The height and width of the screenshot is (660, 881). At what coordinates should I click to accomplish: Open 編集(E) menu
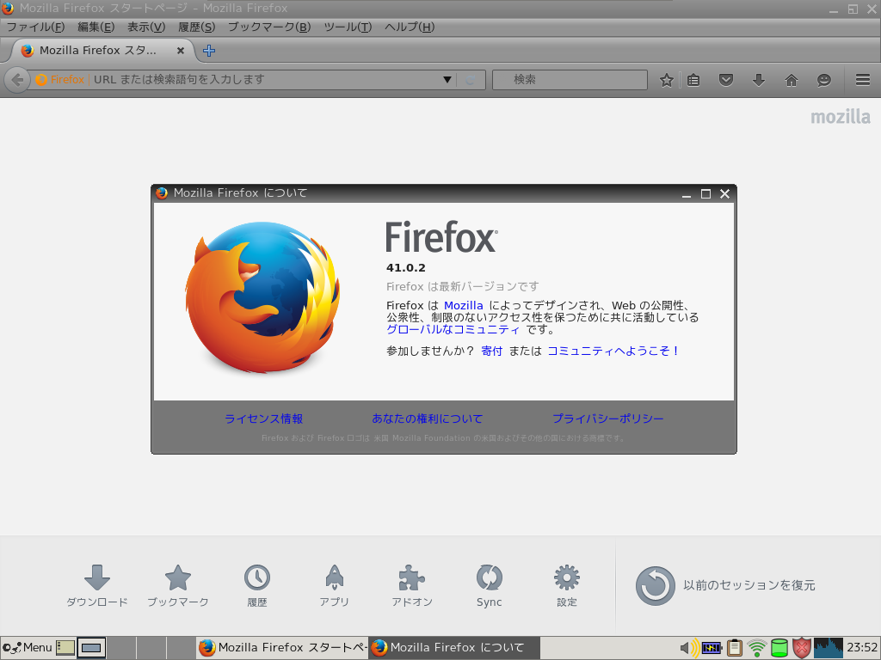click(x=96, y=27)
